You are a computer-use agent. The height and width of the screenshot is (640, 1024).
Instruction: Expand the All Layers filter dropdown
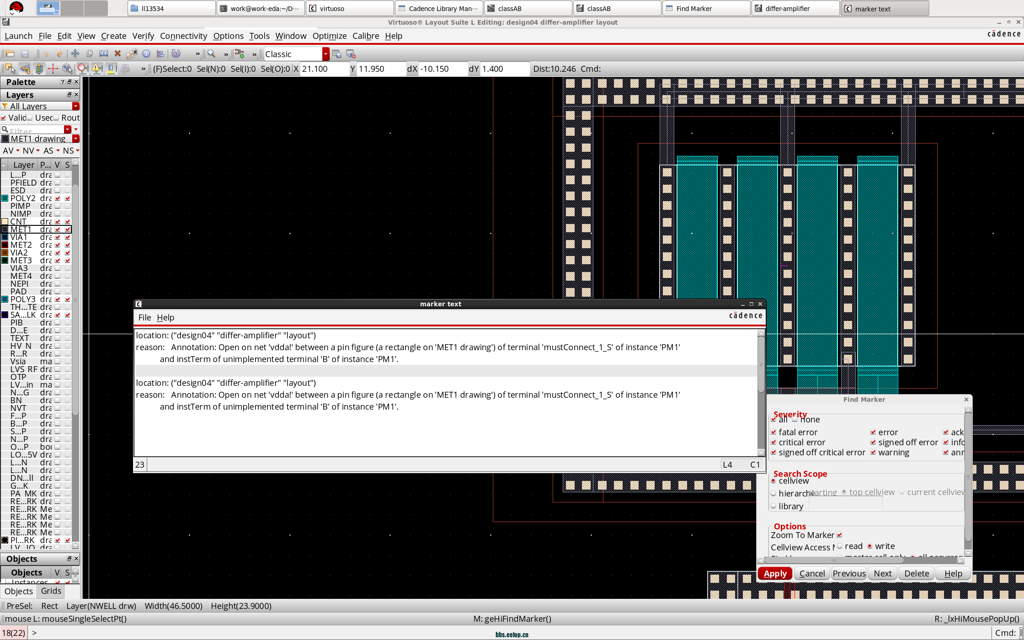tap(76, 106)
